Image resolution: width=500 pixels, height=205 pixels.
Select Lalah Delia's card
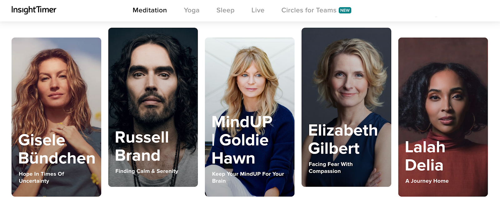coord(443,117)
